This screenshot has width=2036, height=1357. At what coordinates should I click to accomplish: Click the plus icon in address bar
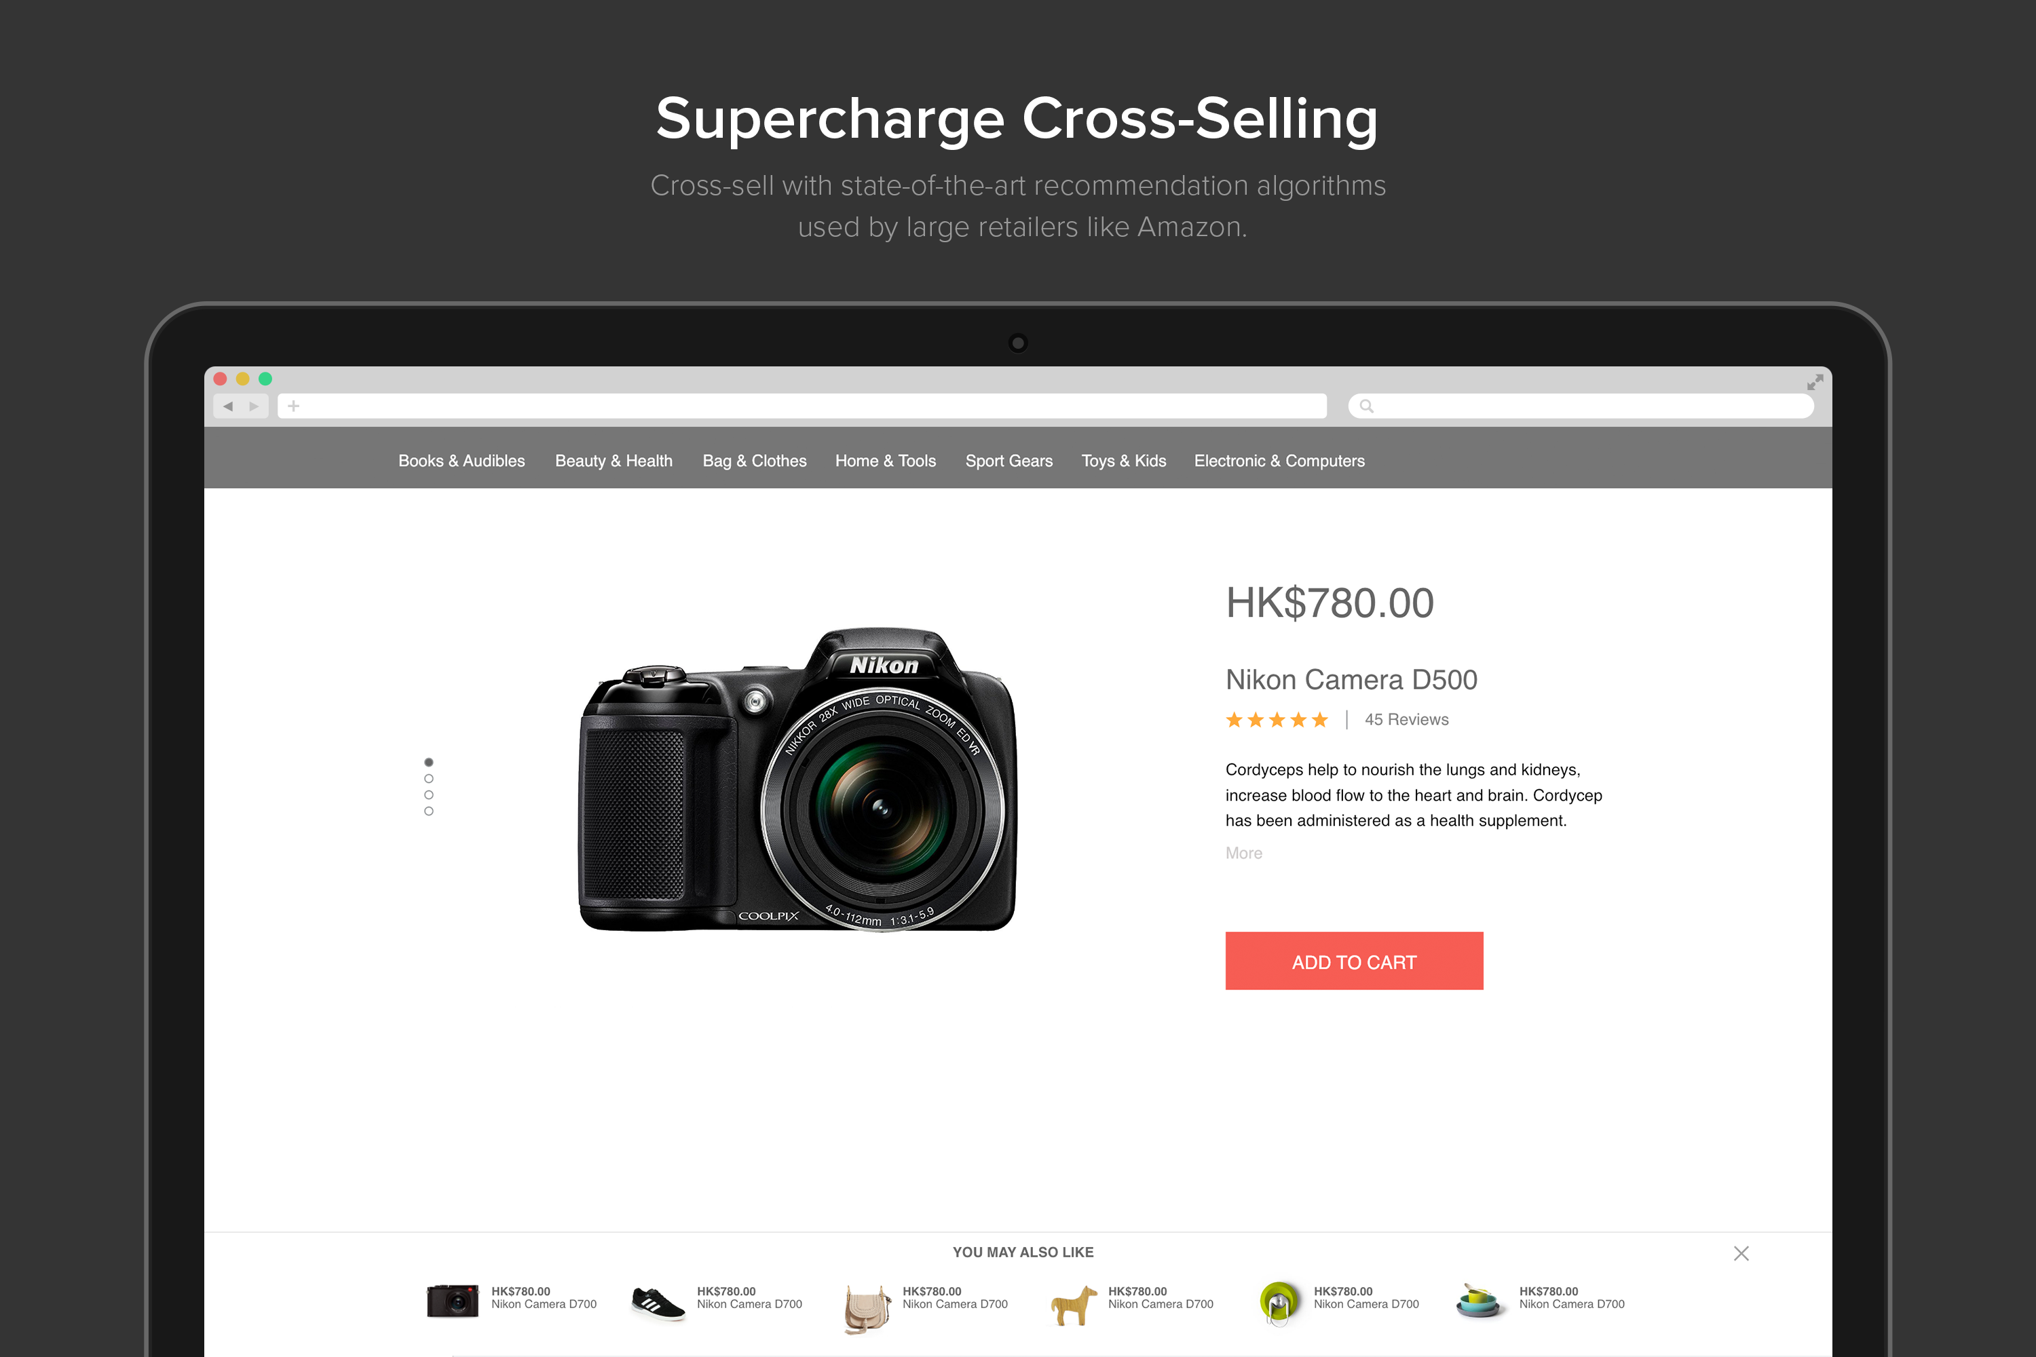pyautogui.click(x=293, y=406)
